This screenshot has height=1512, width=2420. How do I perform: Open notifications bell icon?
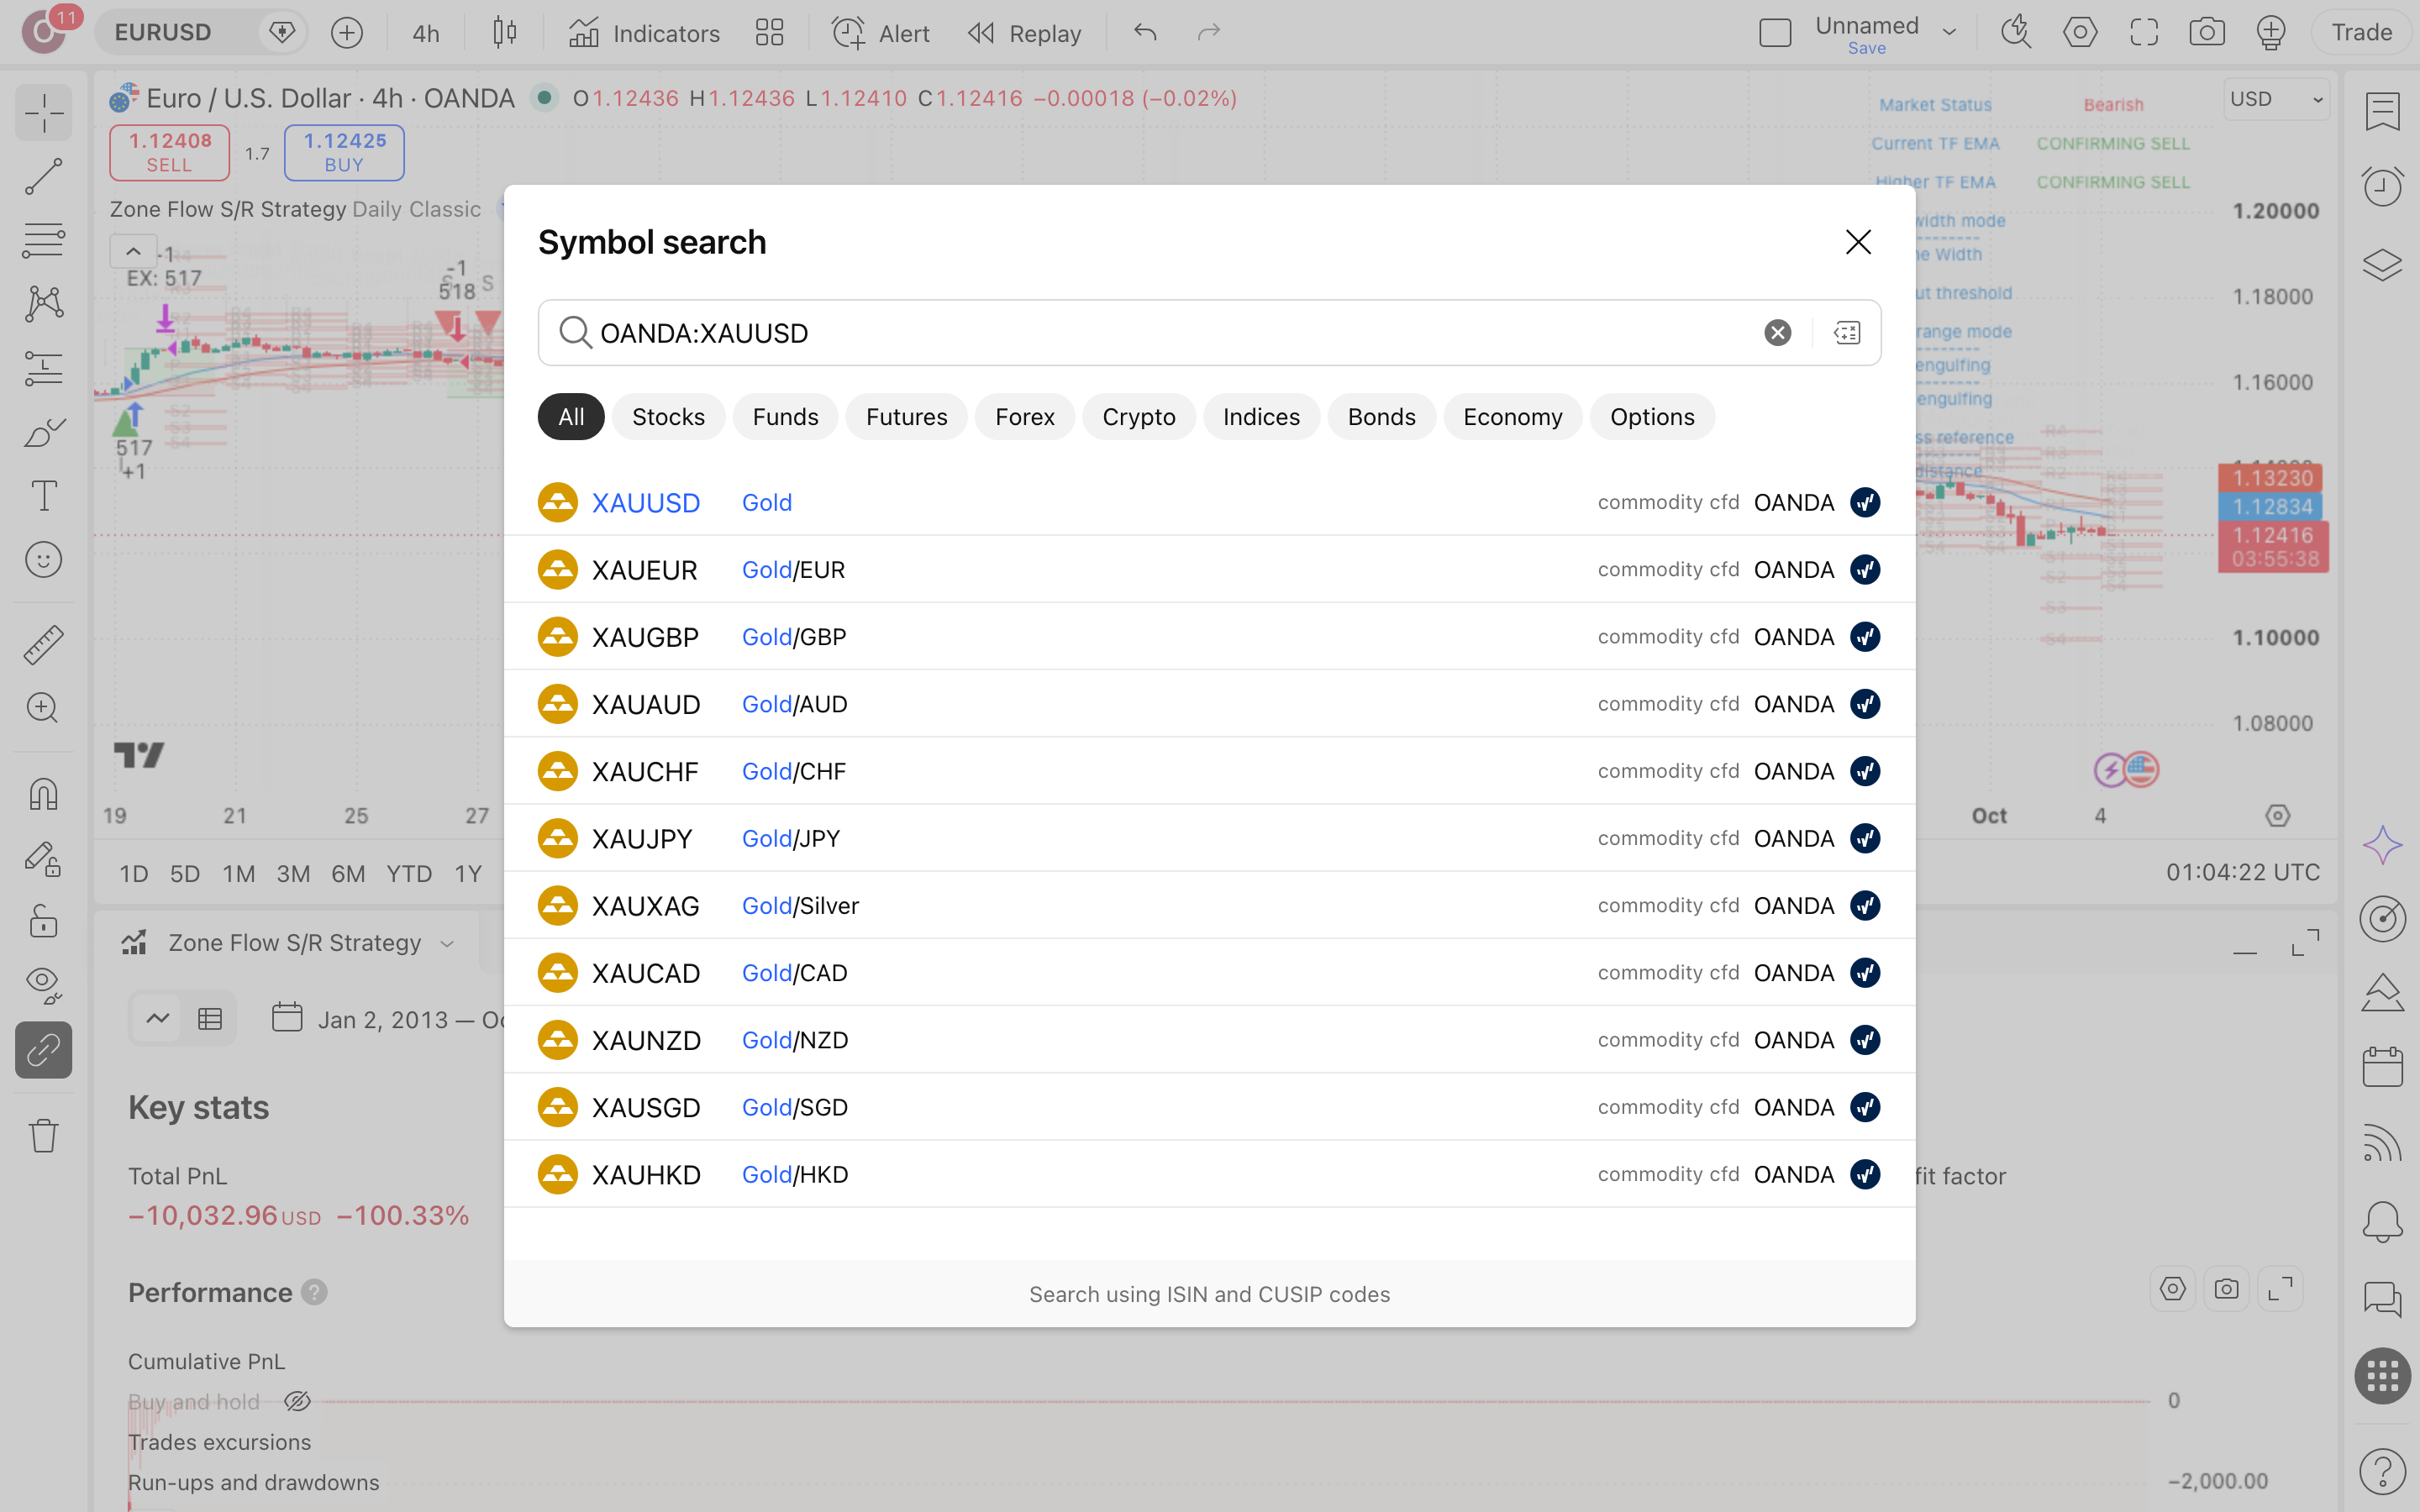click(x=2383, y=1221)
